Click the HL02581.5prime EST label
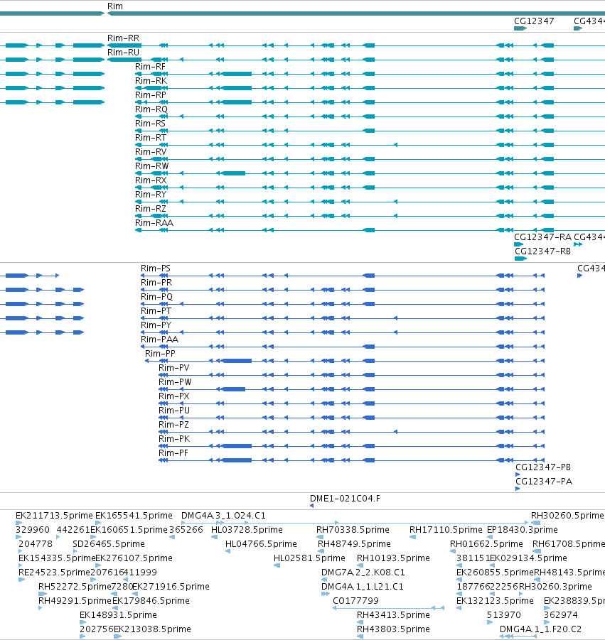The image size is (605, 640). tap(309, 558)
